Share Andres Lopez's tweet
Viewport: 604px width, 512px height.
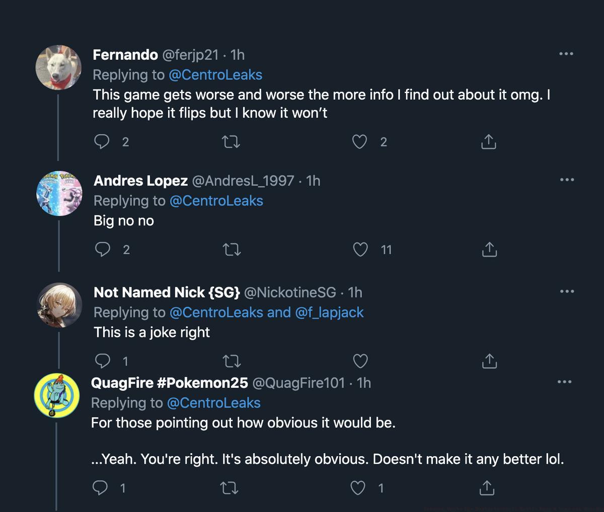[x=489, y=249]
